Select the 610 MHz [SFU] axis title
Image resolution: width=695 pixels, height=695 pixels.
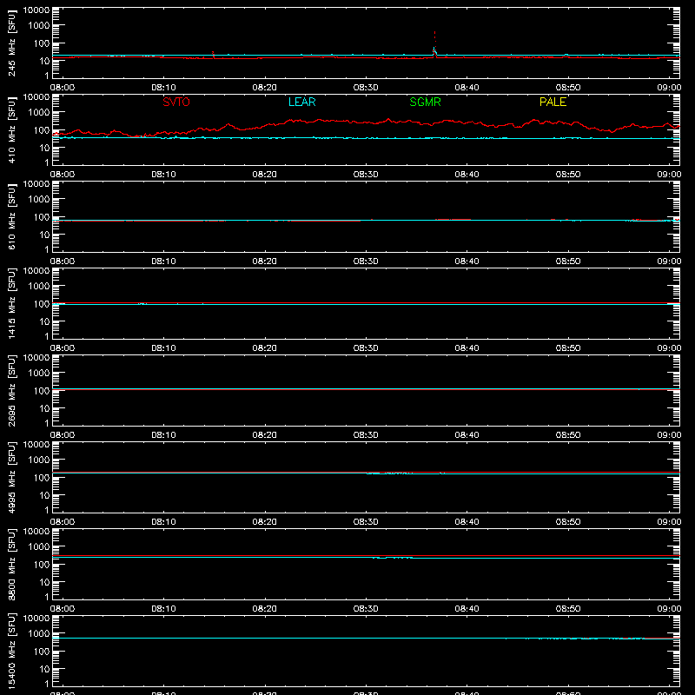pos(12,216)
